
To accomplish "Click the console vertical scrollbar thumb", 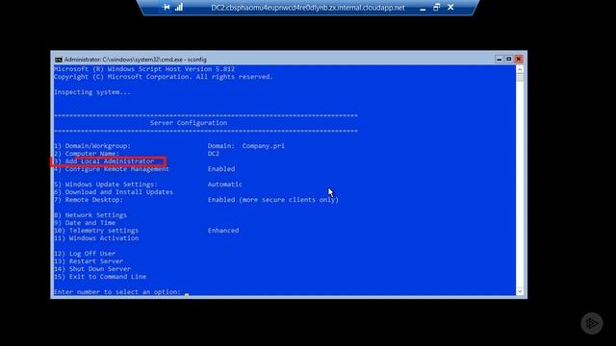I will (520, 78).
